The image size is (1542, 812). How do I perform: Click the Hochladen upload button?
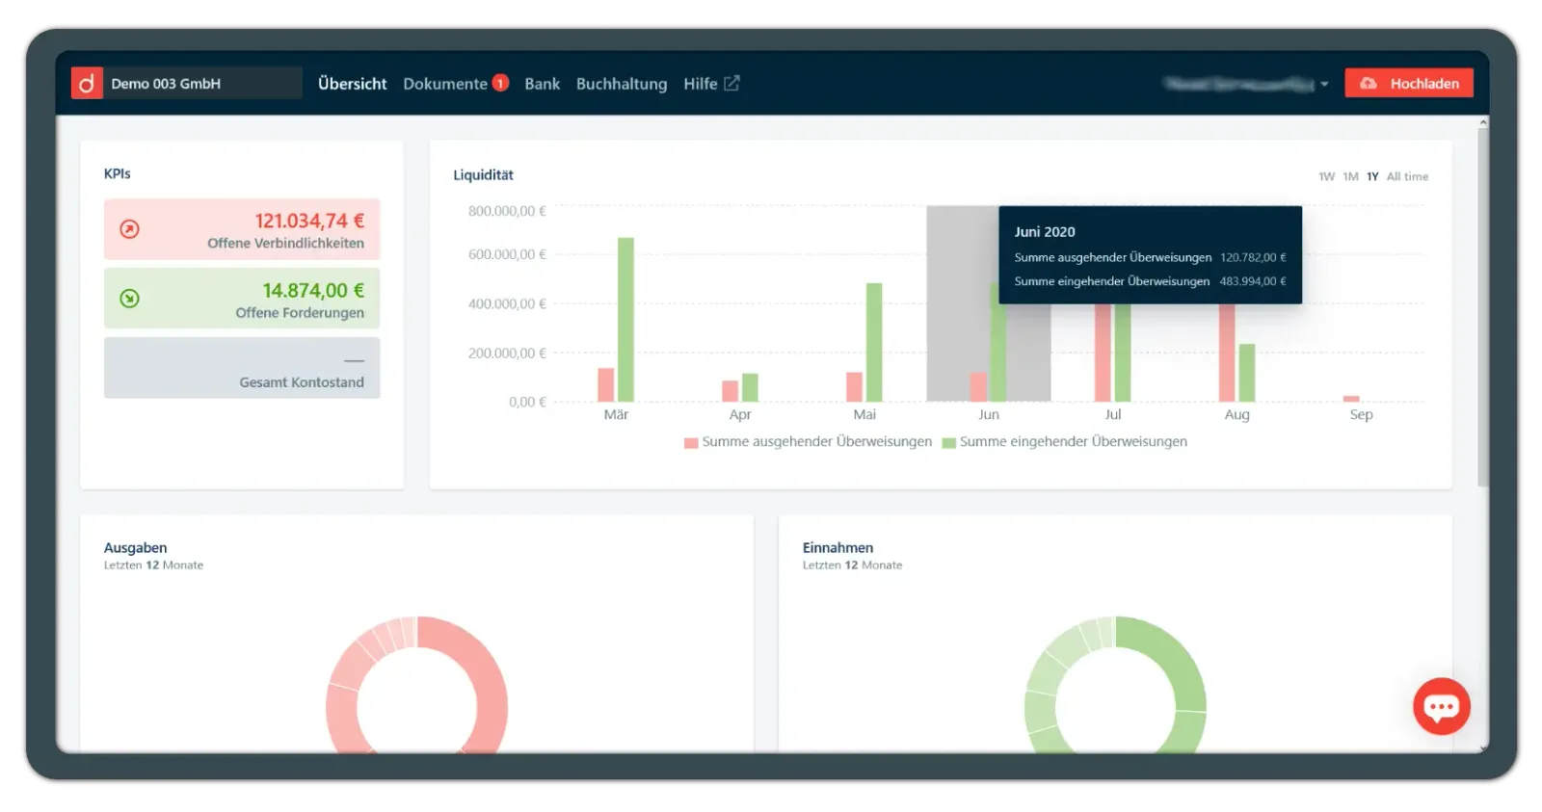coord(1409,84)
